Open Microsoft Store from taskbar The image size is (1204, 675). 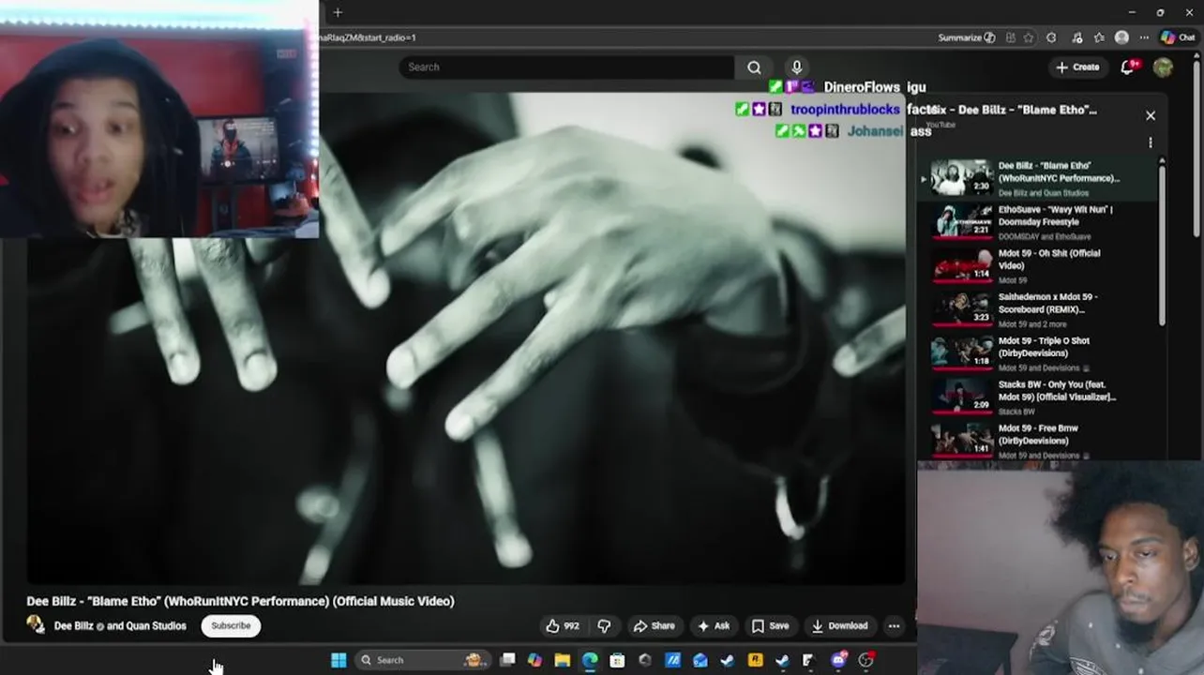pyautogui.click(x=617, y=660)
